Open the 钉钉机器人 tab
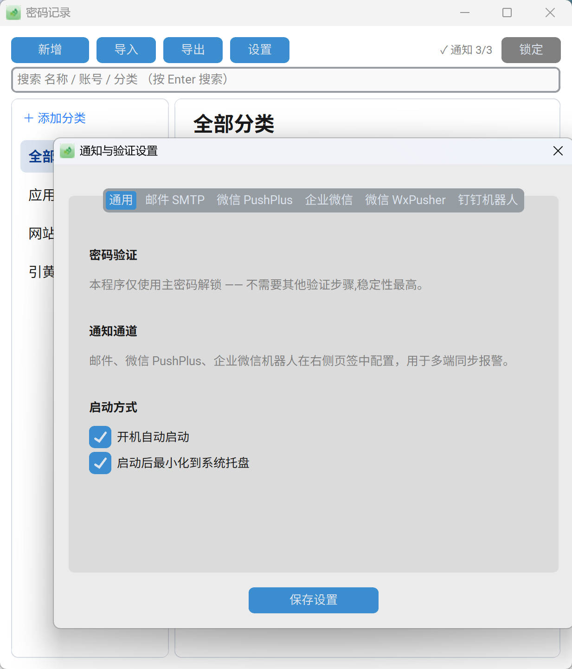Viewport: 572px width, 669px height. pyautogui.click(x=488, y=200)
